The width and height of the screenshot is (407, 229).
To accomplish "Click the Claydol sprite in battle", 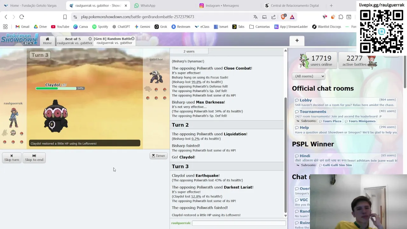I will (x=55, y=116).
